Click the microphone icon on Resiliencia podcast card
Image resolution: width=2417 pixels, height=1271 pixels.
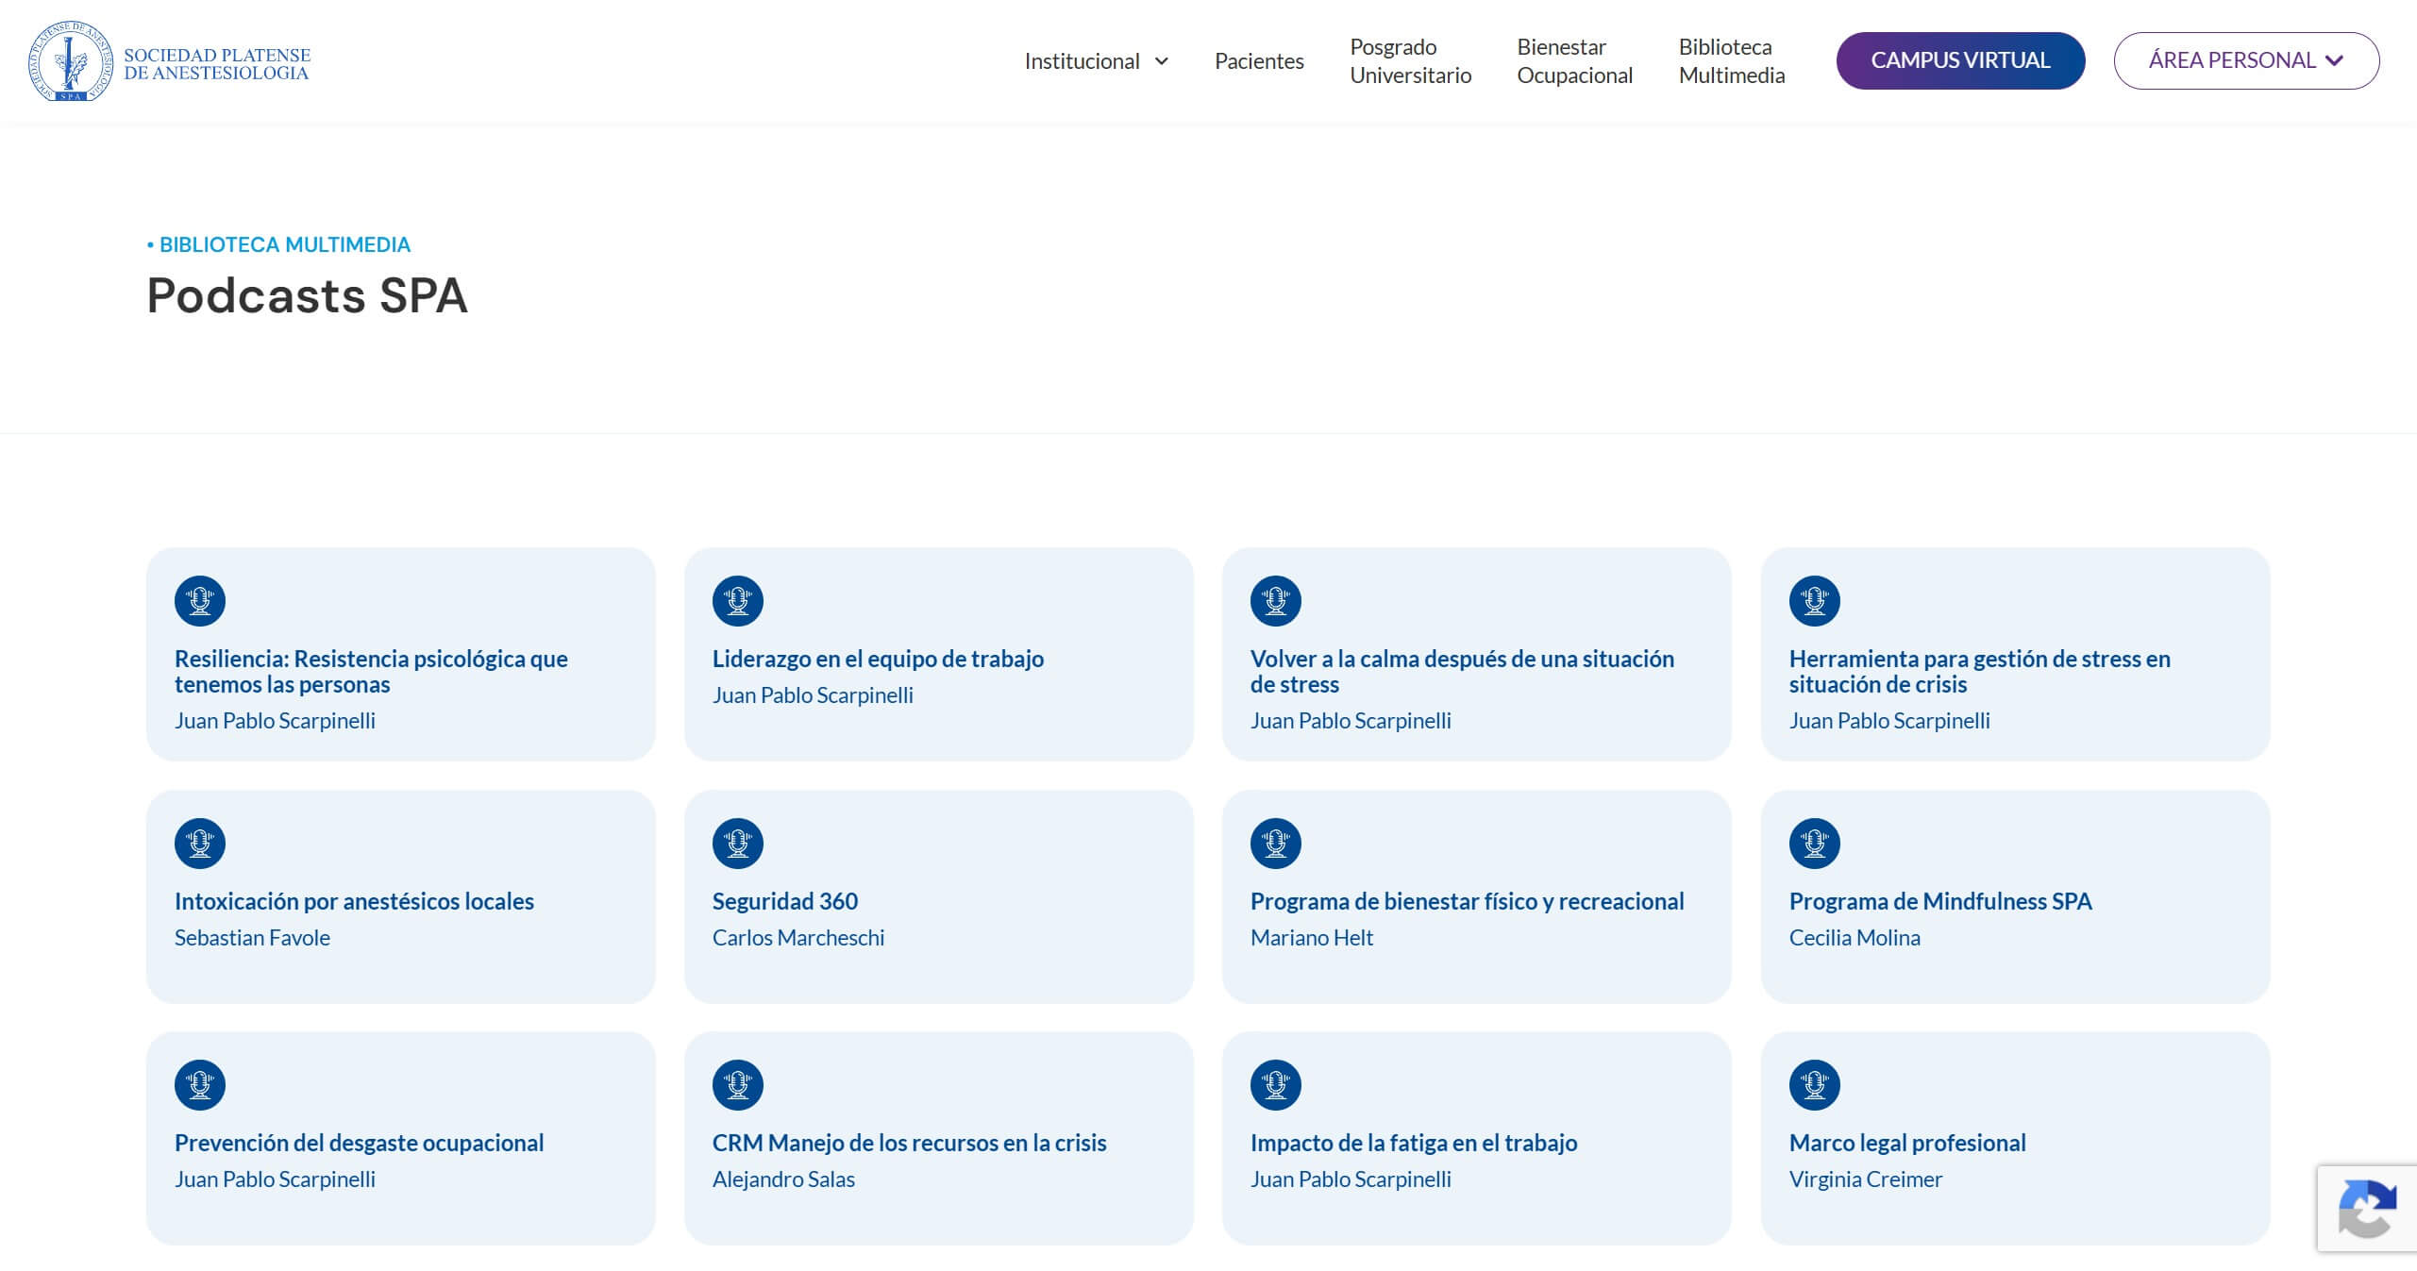pos(200,601)
